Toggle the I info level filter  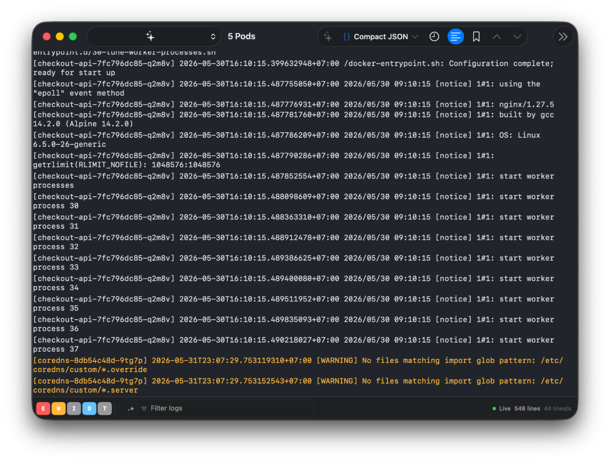(x=74, y=409)
